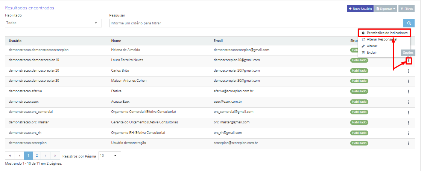Image resolution: width=421 pixels, height=171 pixels.
Task: Open options menu for Efetiva user
Action: (x=408, y=92)
